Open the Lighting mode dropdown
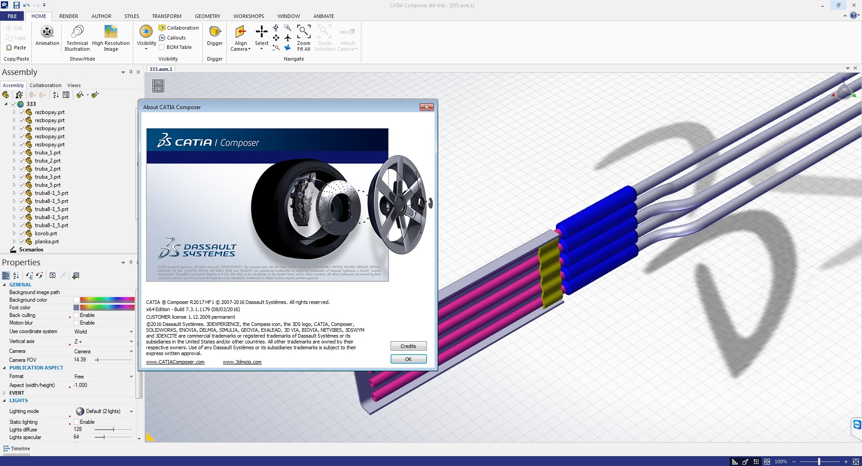The height and width of the screenshot is (466, 862). coord(131,411)
